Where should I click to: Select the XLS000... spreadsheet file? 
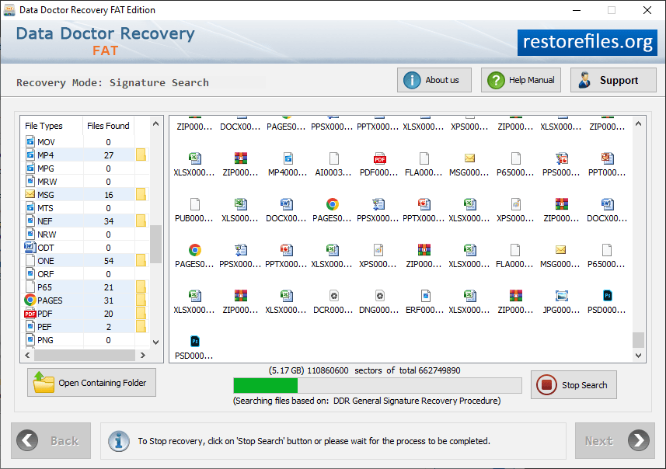240,210
